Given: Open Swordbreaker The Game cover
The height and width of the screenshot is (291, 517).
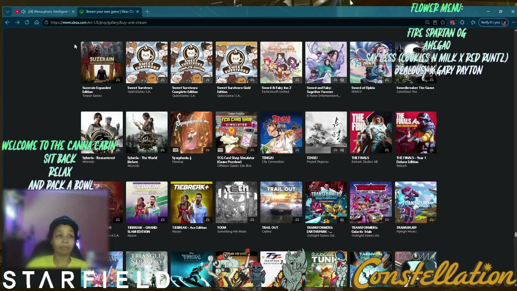Looking at the screenshot, I should pos(416,62).
